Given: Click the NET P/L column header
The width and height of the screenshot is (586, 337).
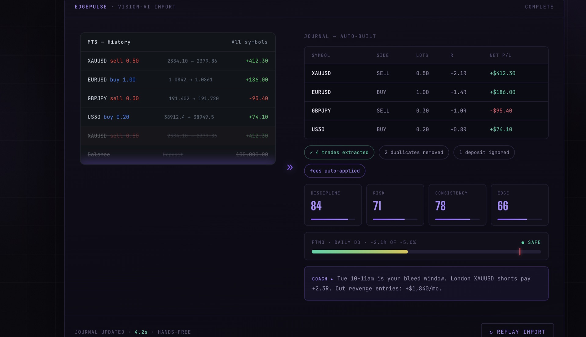Looking at the screenshot, I should (x=500, y=56).
